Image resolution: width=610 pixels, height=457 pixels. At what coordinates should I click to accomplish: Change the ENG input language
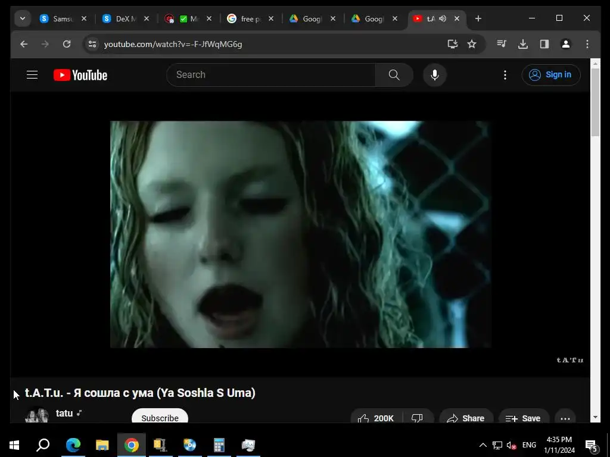(529, 445)
